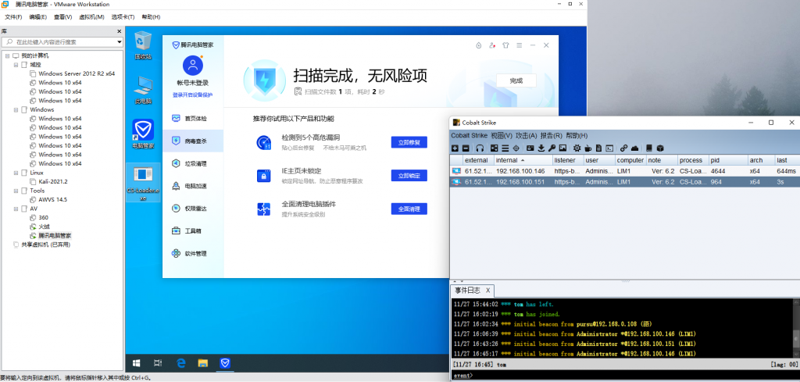
Task: Click the user profile avatar in 电脑管家
Action: tap(193, 66)
